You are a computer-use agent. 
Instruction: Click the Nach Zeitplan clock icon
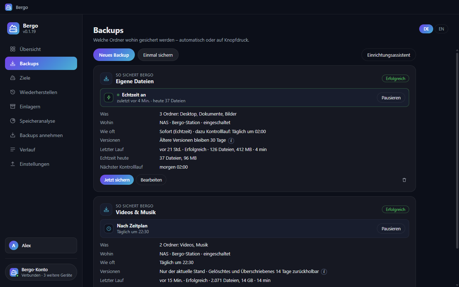tap(109, 229)
